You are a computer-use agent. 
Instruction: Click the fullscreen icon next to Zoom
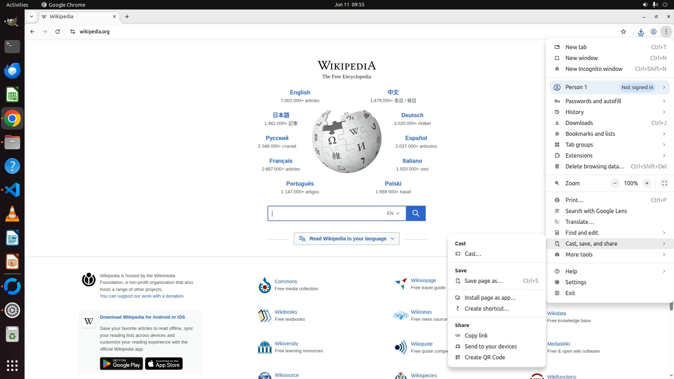[x=664, y=183]
